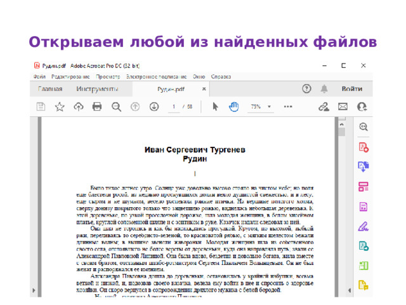Open the Просмотр menu
The width and height of the screenshot is (406, 305).
(x=108, y=77)
